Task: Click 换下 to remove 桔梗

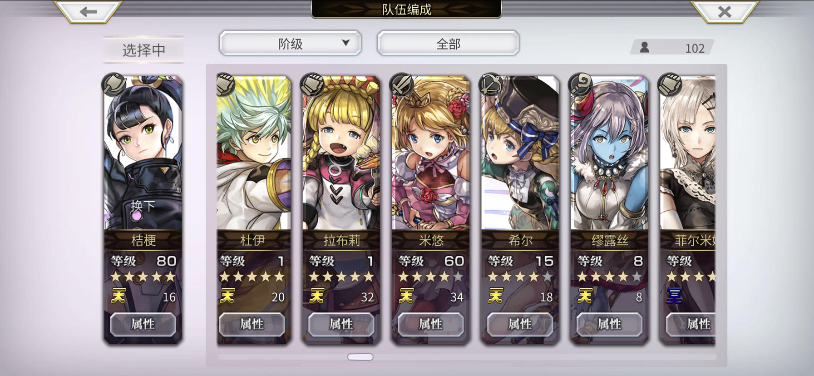Action: [x=143, y=207]
